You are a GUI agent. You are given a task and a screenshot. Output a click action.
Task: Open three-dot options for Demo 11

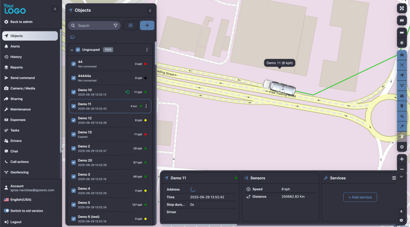click(146, 106)
